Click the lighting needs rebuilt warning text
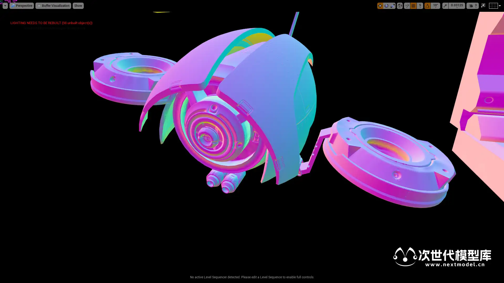This screenshot has height=283, width=504. [51, 23]
